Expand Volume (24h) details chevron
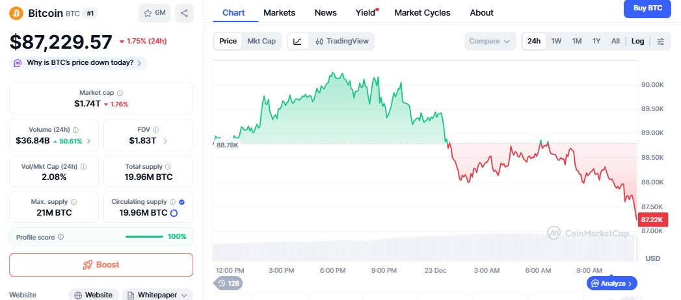 tap(88, 141)
